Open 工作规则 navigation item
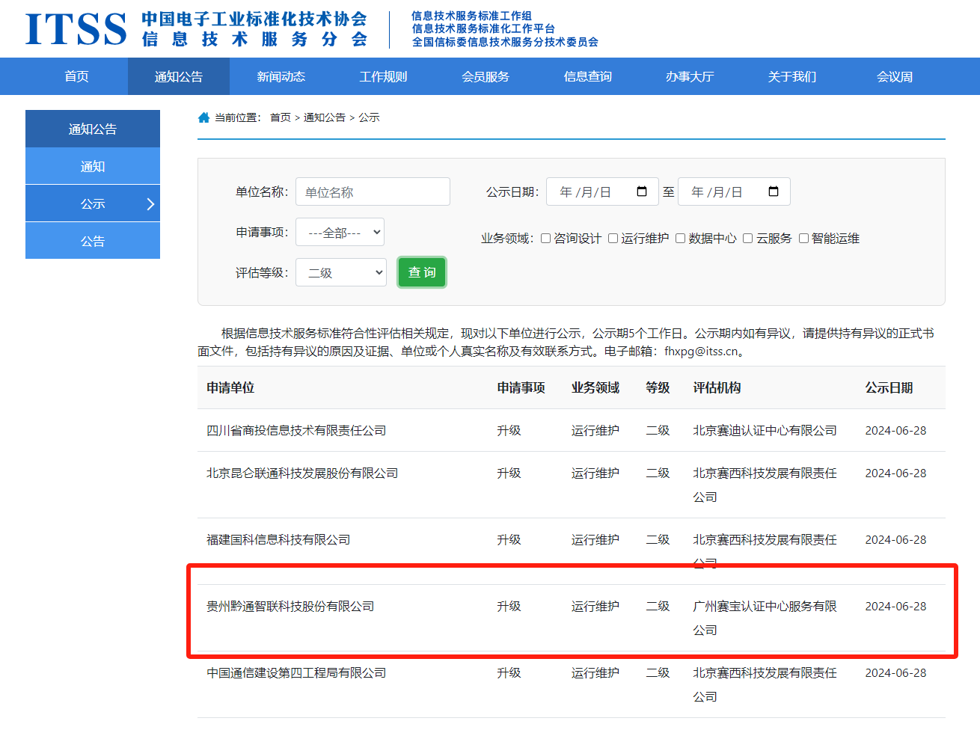The width and height of the screenshot is (980, 733). click(x=383, y=76)
